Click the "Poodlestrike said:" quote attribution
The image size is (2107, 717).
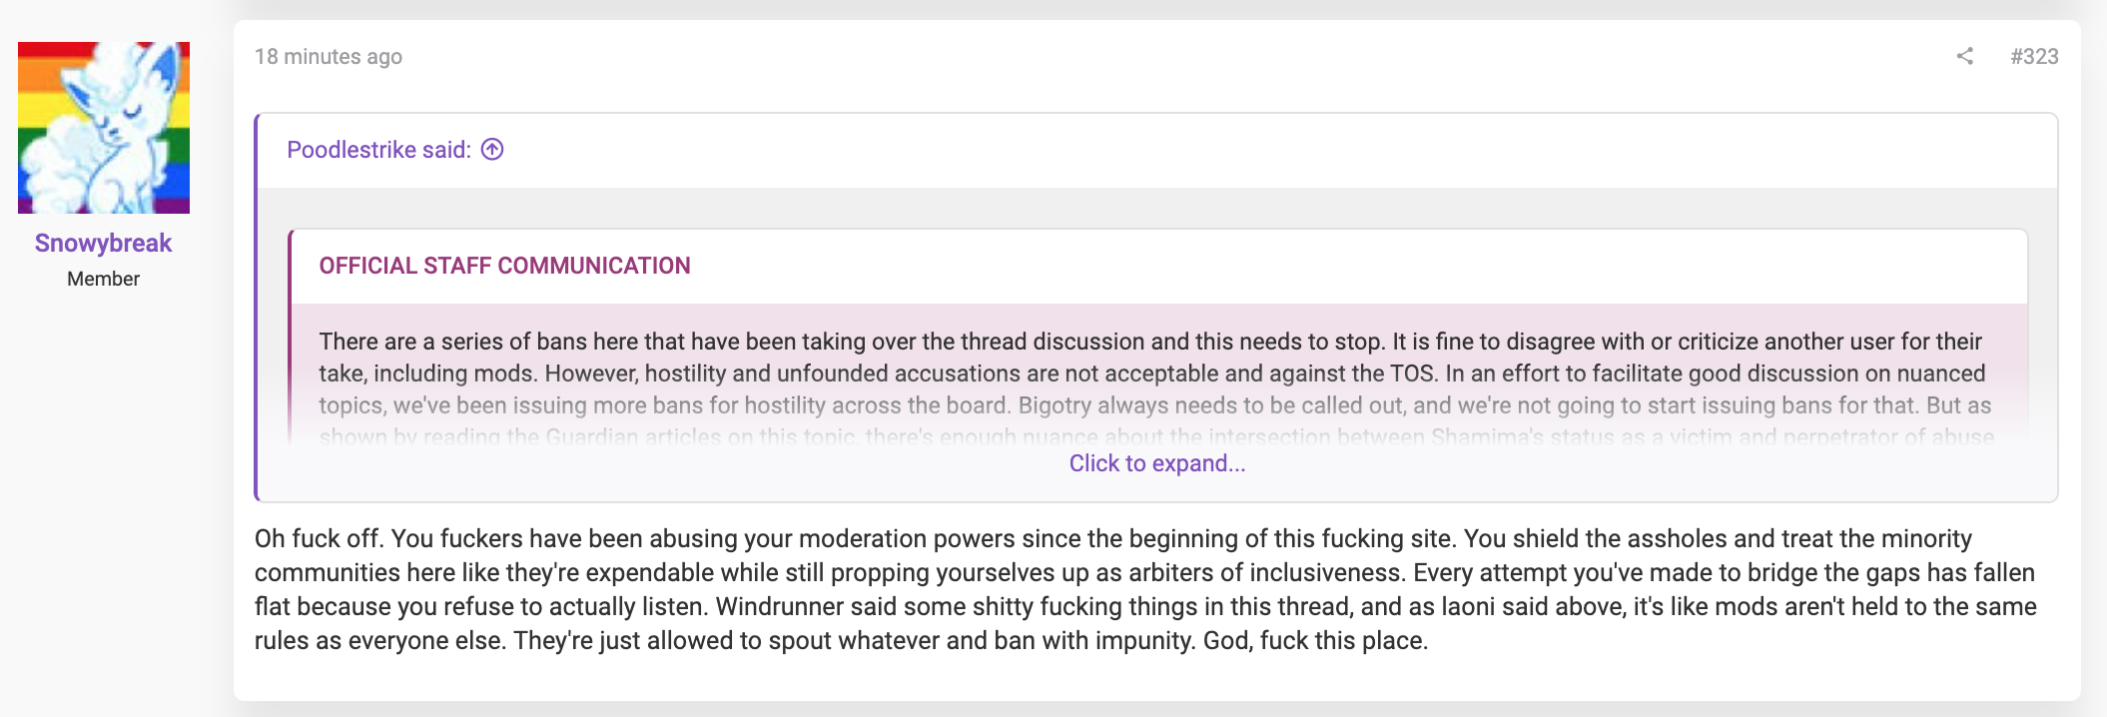pyautogui.click(x=378, y=150)
